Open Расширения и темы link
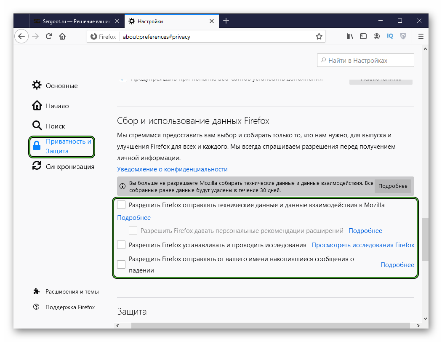Viewport: 442px width, 342px height. 66,291
